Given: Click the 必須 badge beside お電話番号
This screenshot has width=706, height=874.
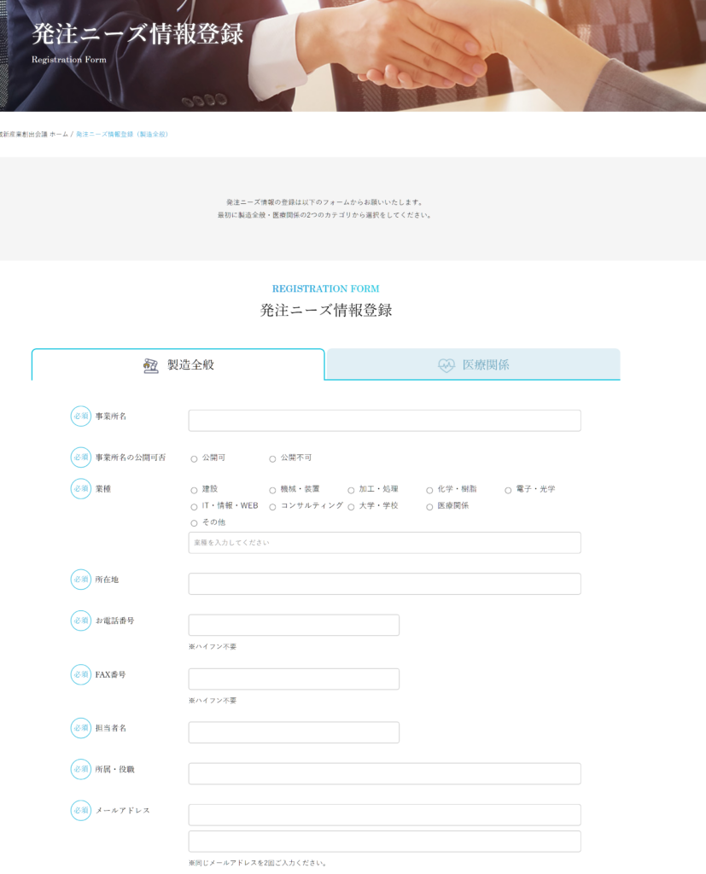Looking at the screenshot, I should point(81,621).
